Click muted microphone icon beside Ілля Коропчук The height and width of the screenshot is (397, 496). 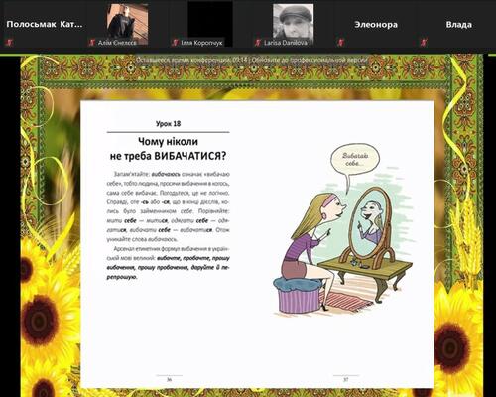[x=175, y=43]
